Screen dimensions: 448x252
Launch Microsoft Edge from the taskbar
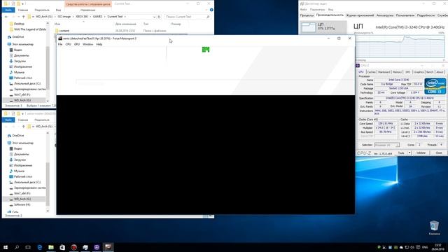pos(39,247)
